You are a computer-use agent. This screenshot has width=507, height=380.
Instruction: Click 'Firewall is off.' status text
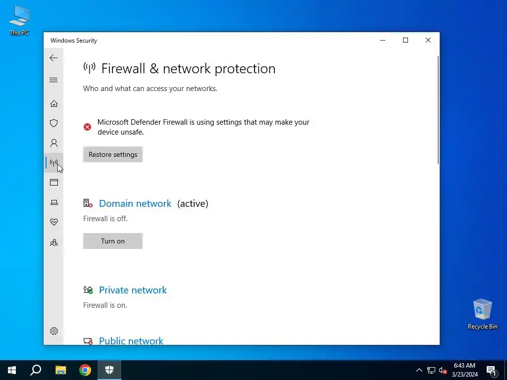105,218
